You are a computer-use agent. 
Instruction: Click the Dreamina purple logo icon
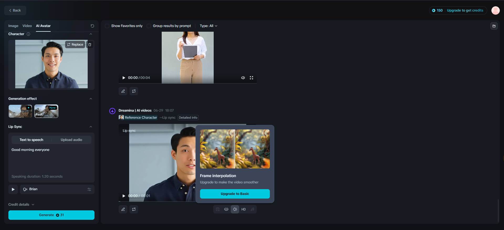coord(112,111)
